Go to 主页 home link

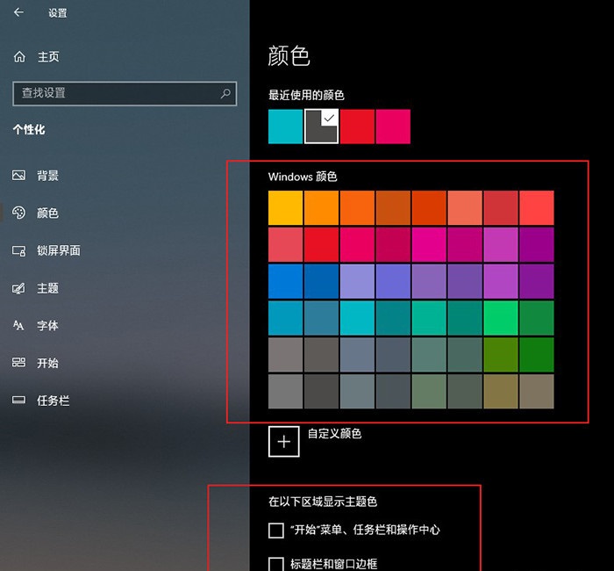click(x=48, y=57)
